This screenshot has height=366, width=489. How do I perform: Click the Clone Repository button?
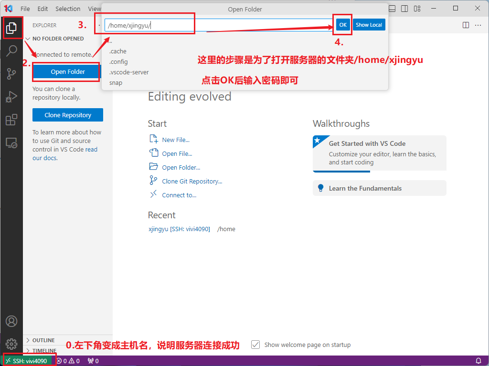pyautogui.click(x=68, y=115)
